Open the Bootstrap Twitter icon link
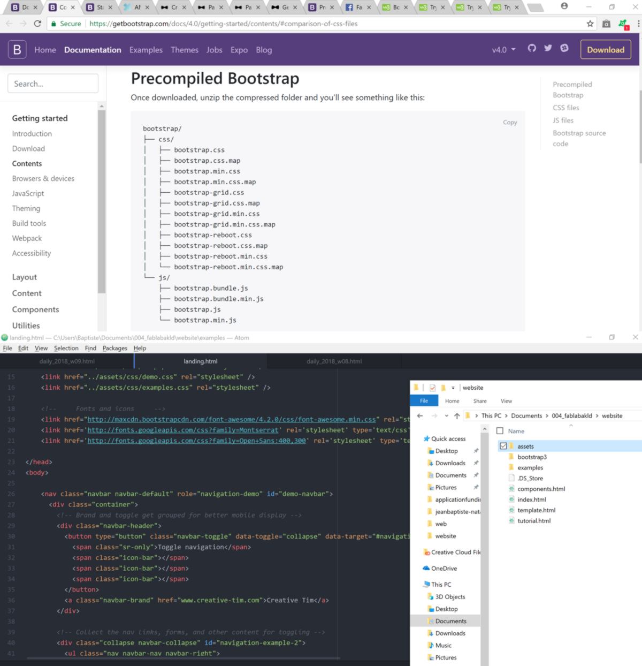Image resolution: width=642 pixels, height=666 pixels. [548, 48]
